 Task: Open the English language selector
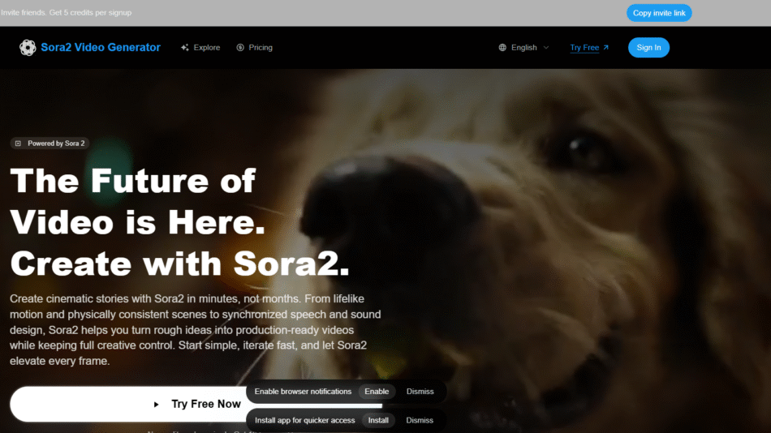pyautogui.click(x=523, y=48)
